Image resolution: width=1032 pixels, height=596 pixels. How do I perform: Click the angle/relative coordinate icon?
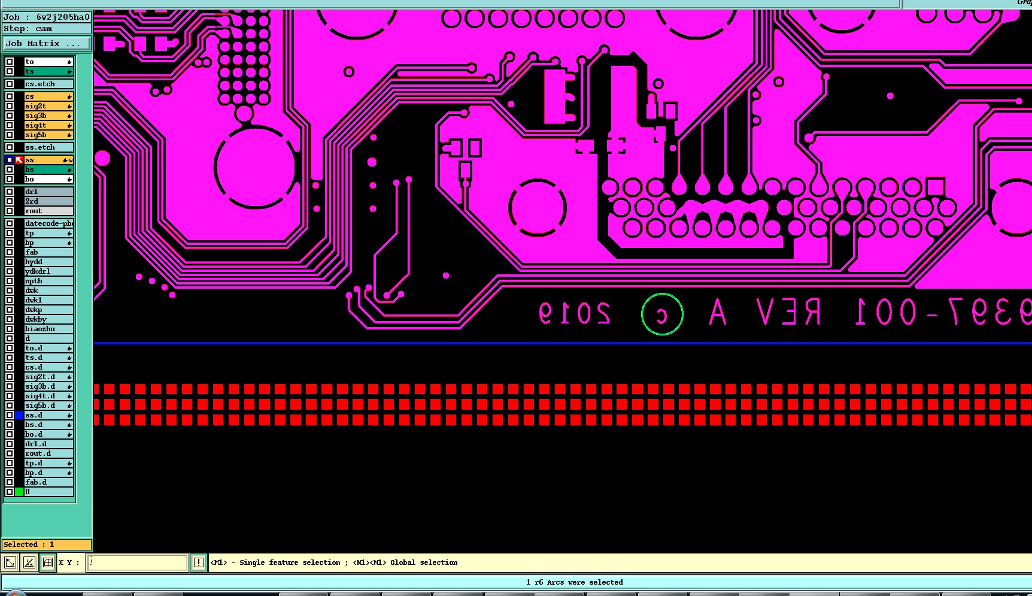coord(29,562)
